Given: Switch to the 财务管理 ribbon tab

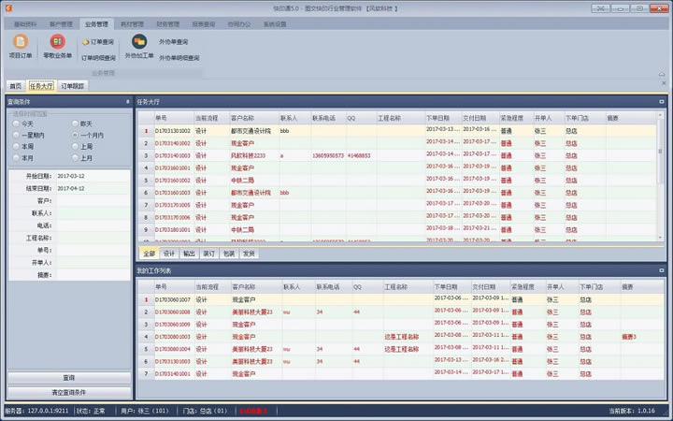Looking at the screenshot, I should pos(167,24).
